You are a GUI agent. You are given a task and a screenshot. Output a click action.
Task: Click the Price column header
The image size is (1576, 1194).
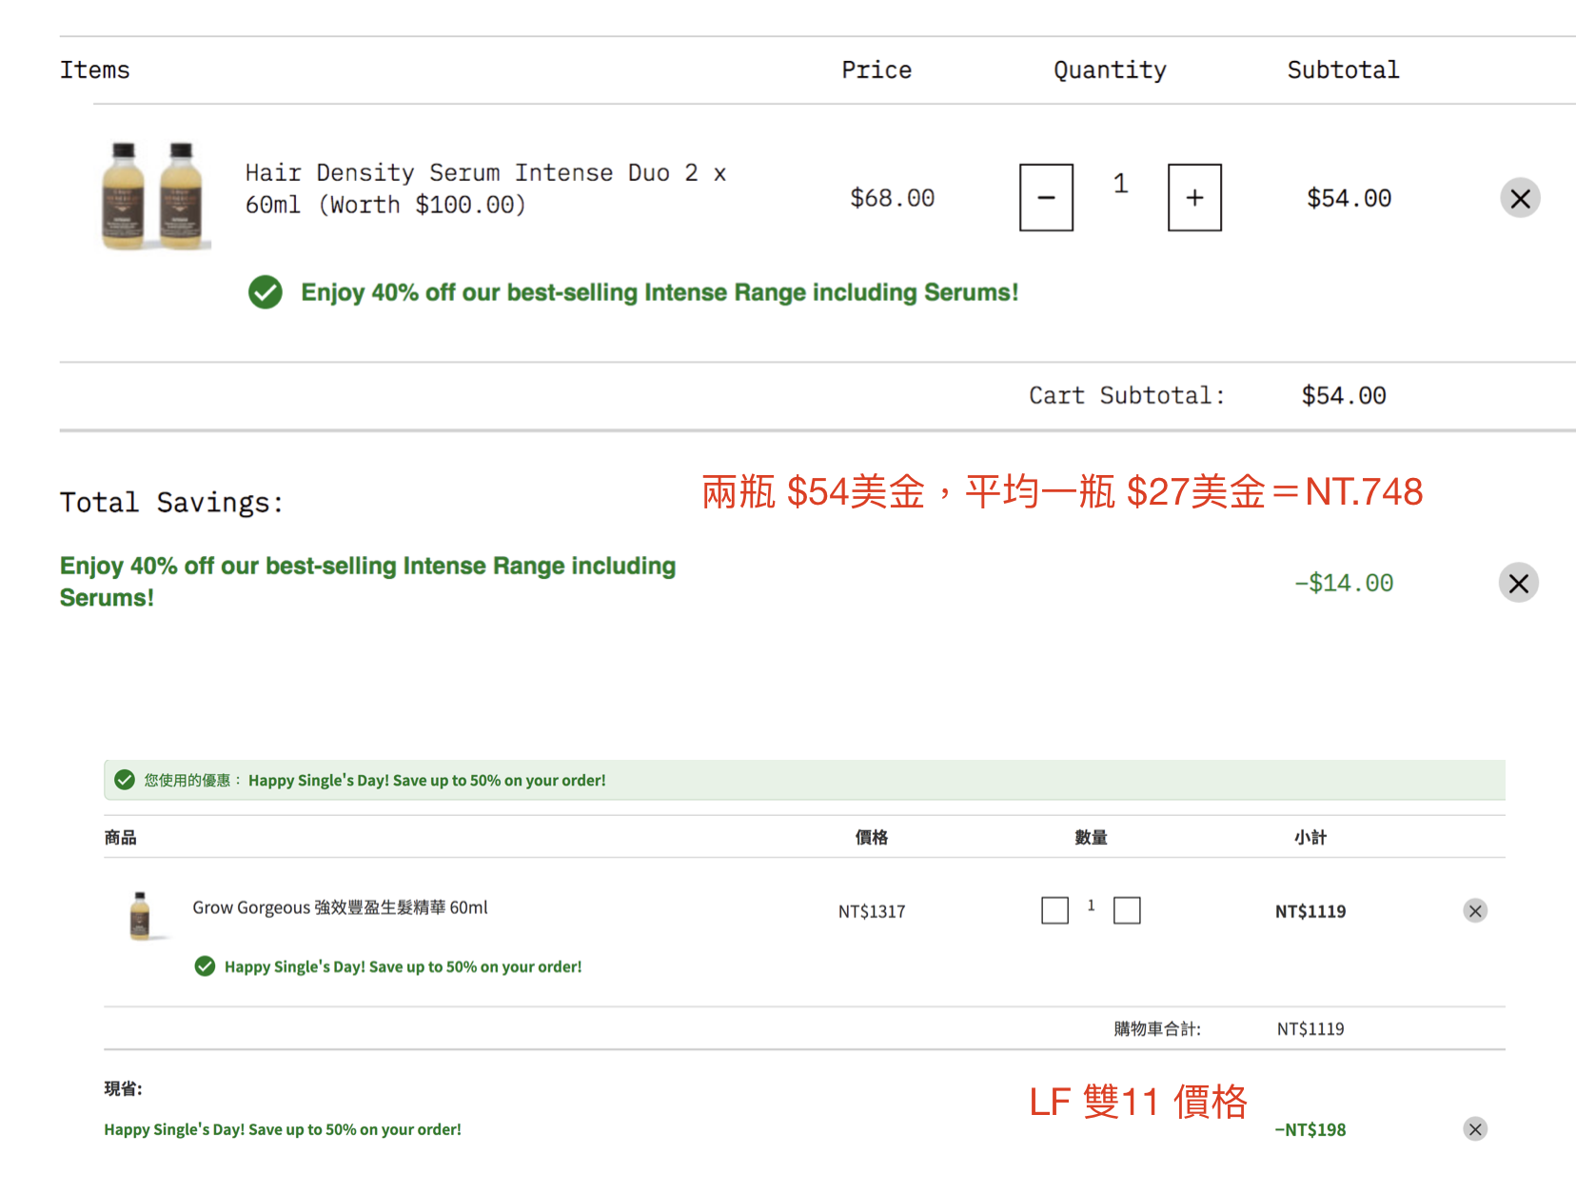pos(877,70)
